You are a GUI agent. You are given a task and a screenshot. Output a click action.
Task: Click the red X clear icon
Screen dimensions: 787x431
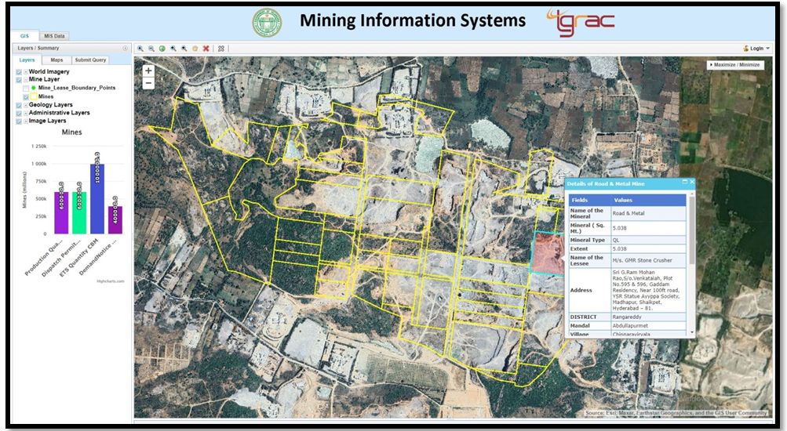pyautogui.click(x=206, y=48)
